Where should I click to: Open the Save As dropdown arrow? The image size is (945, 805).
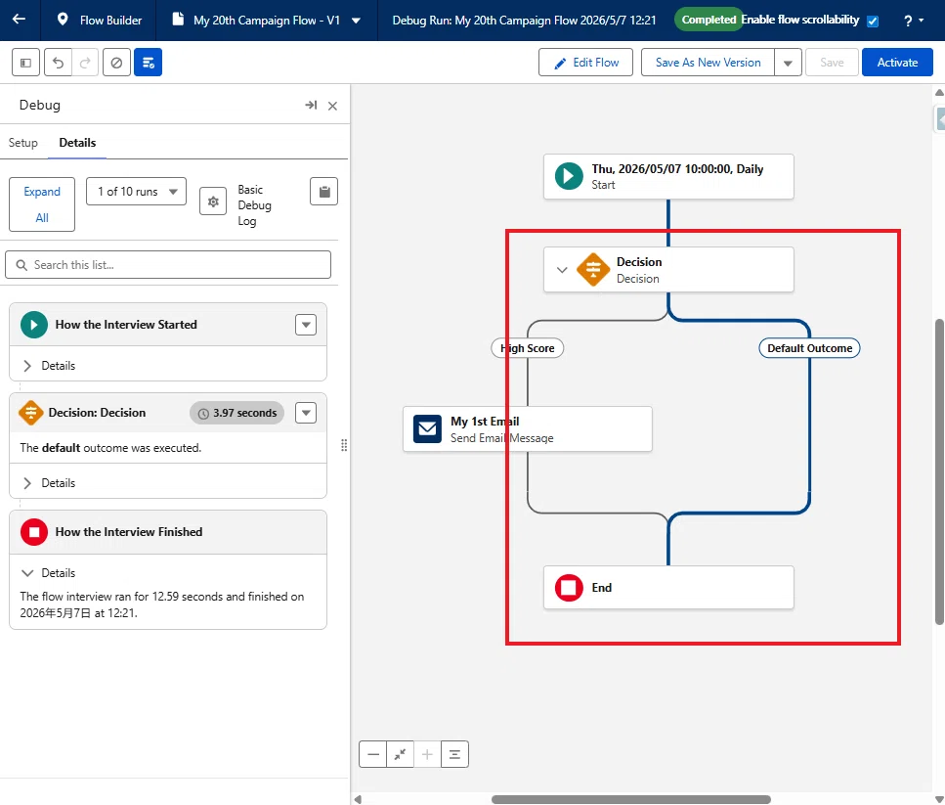point(788,63)
